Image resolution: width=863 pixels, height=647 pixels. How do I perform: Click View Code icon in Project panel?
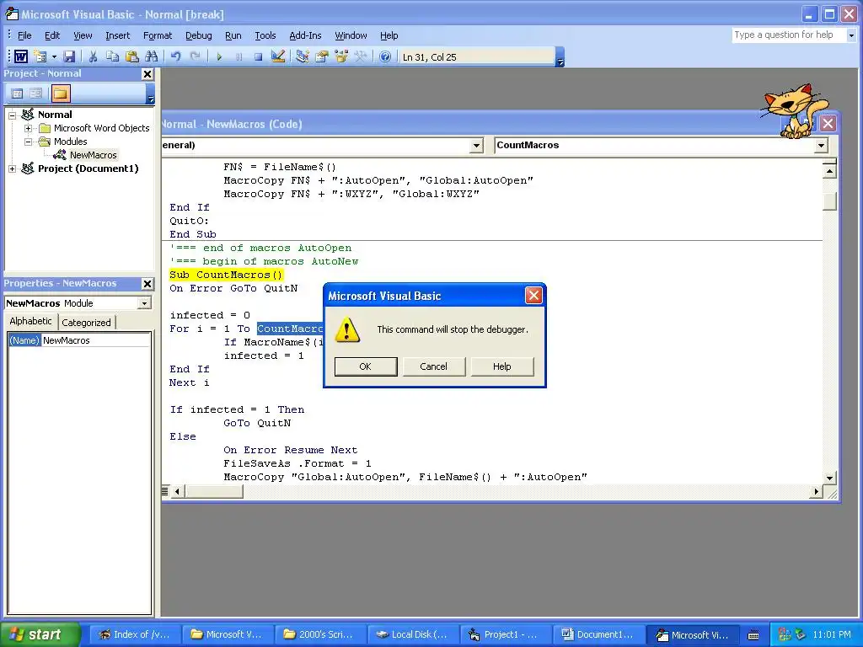[x=17, y=94]
